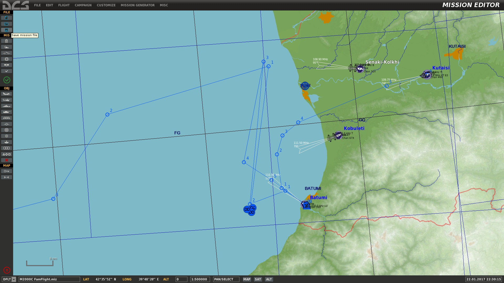Select the navigation point tool icon
Screen dimensions: 504x283
[x=7, y=124]
